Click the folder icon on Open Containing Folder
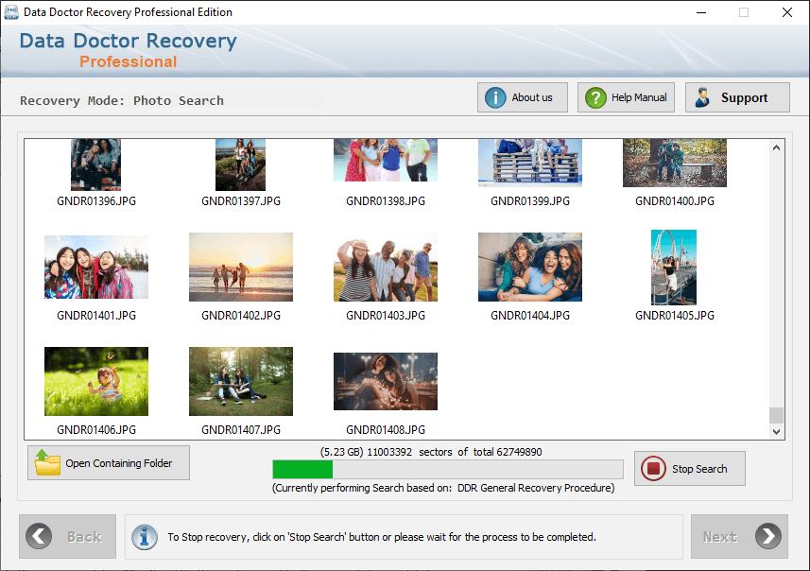Screen dimensions: 810x571 [x=47, y=462]
